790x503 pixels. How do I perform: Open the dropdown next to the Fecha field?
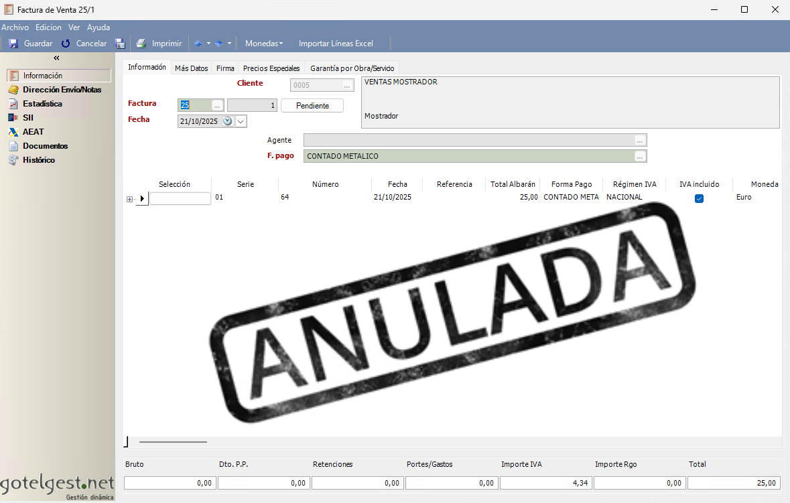241,121
